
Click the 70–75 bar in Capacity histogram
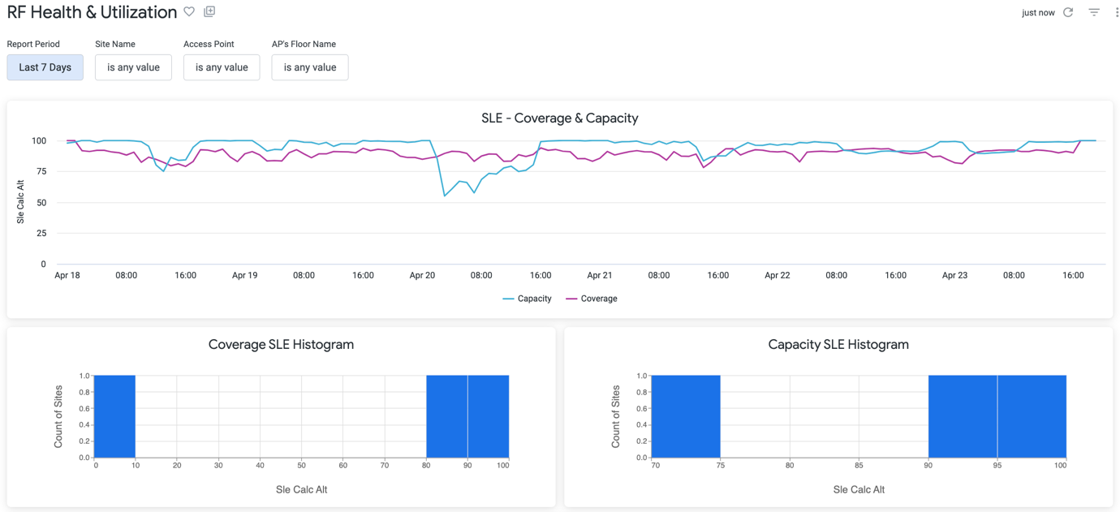686,416
